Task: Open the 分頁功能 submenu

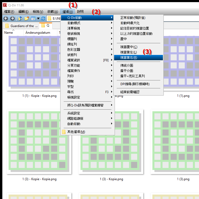Action: pyautogui.click(x=87, y=66)
